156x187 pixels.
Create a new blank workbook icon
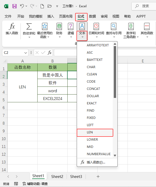42,6
